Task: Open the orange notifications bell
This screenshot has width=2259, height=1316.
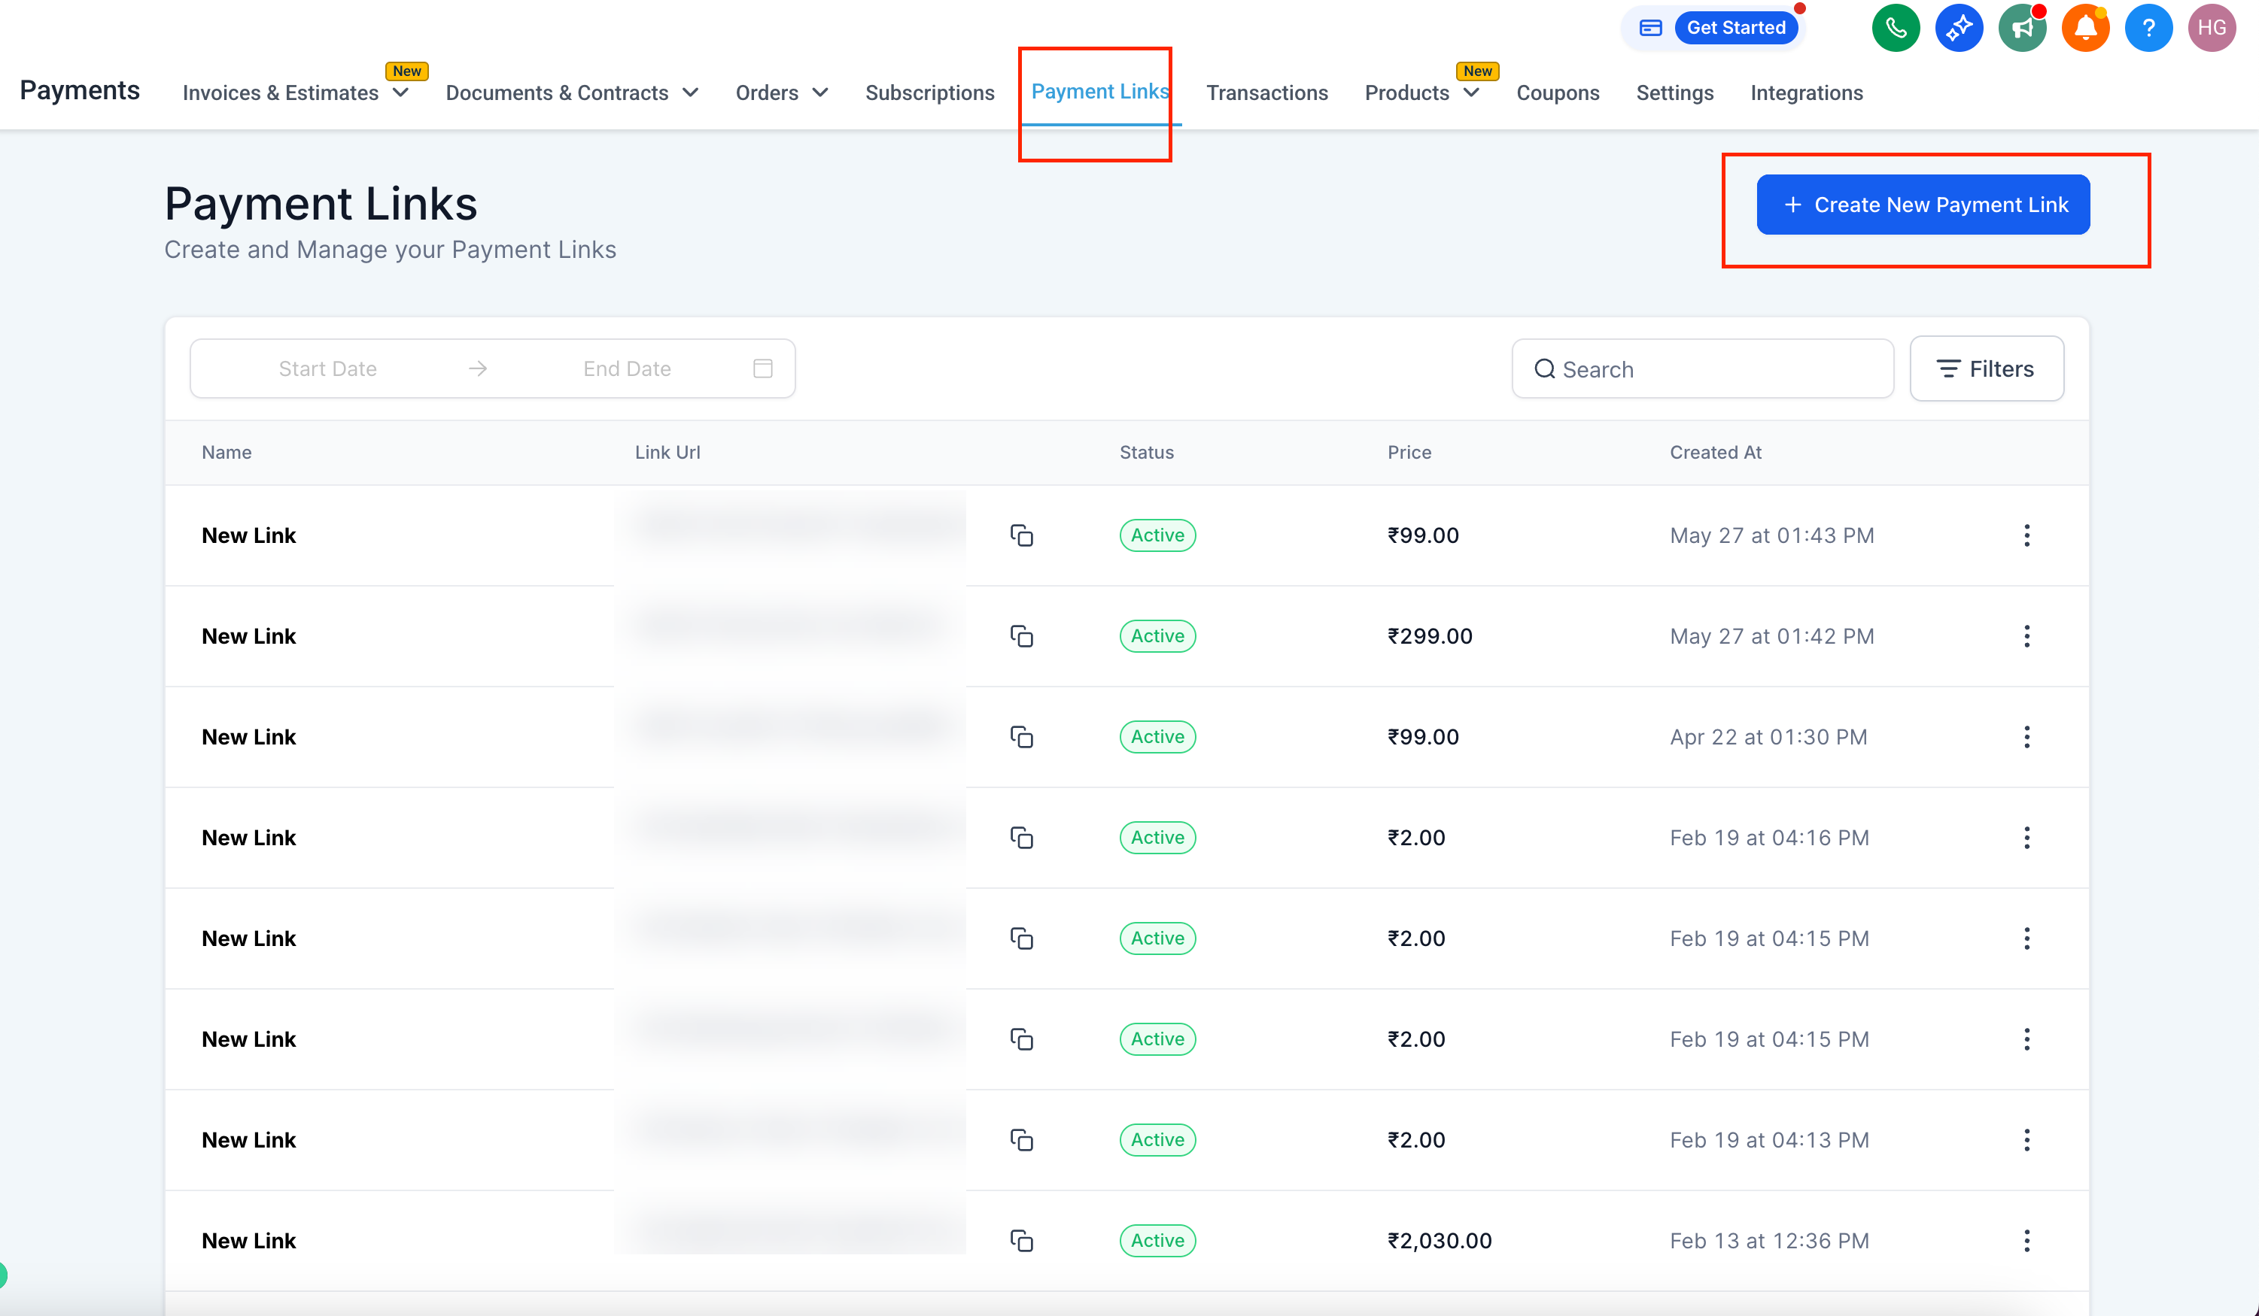Action: [x=2085, y=28]
